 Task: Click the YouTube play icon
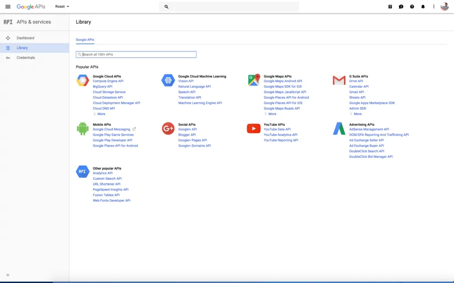coord(254,128)
